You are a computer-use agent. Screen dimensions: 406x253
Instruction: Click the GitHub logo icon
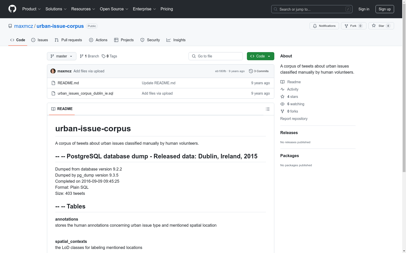coord(12,9)
